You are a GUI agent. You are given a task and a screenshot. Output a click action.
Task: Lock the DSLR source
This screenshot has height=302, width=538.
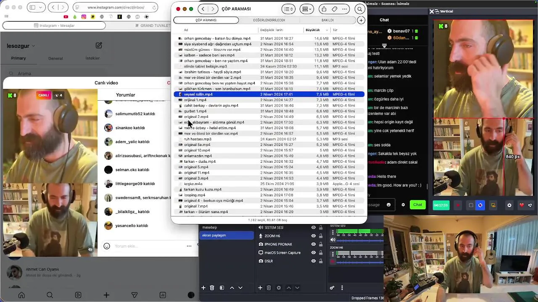[321, 261]
